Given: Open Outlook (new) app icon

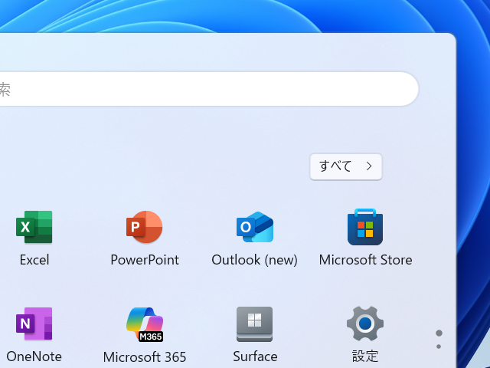Looking at the screenshot, I should (255, 227).
